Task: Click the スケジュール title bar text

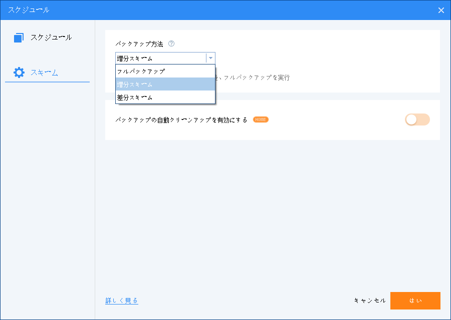Action: click(29, 10)
